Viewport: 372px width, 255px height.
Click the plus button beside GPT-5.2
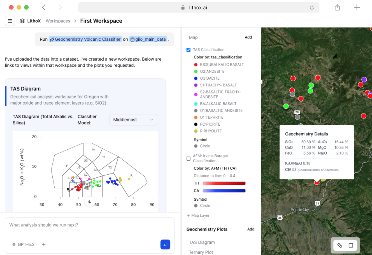[44, 244]
